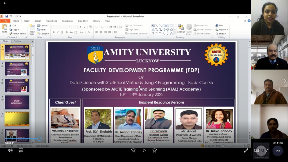Close the Slides pane with X
288x162 pixels.
pos(32,42)
